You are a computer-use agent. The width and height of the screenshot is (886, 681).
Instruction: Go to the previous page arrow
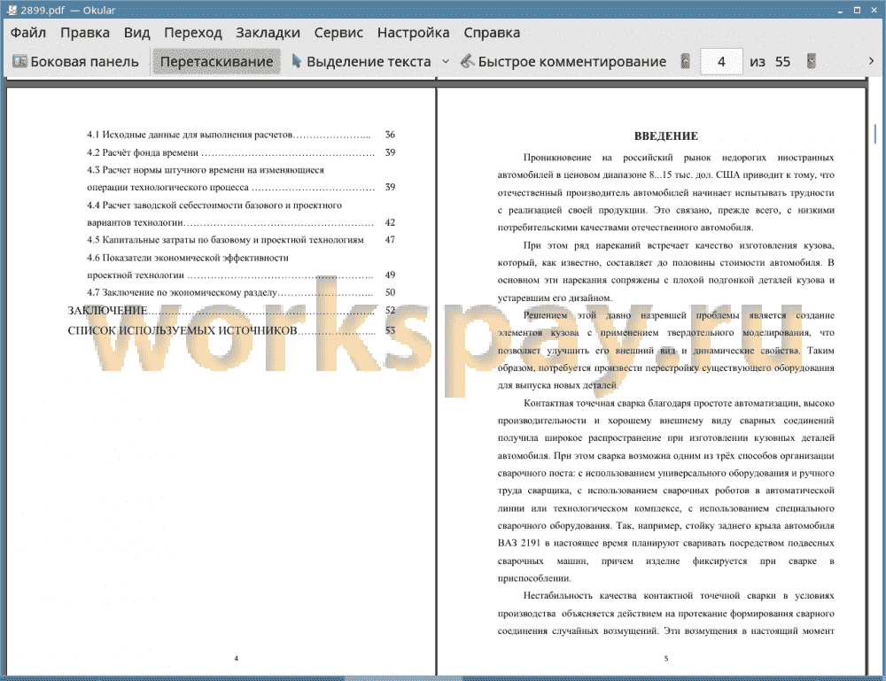pyautogui.click(x=685, y=61)
